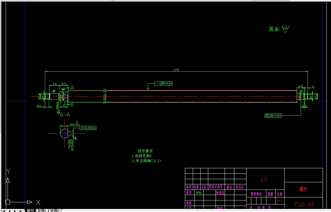
Task: Select the 2.6 dimension text
Action: click(39, 106)
